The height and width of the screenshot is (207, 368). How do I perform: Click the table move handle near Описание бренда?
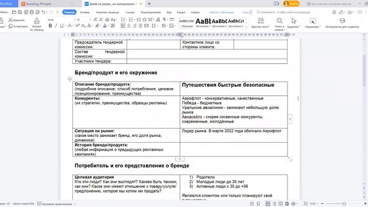pyautogui.click(x=70, y=79)
